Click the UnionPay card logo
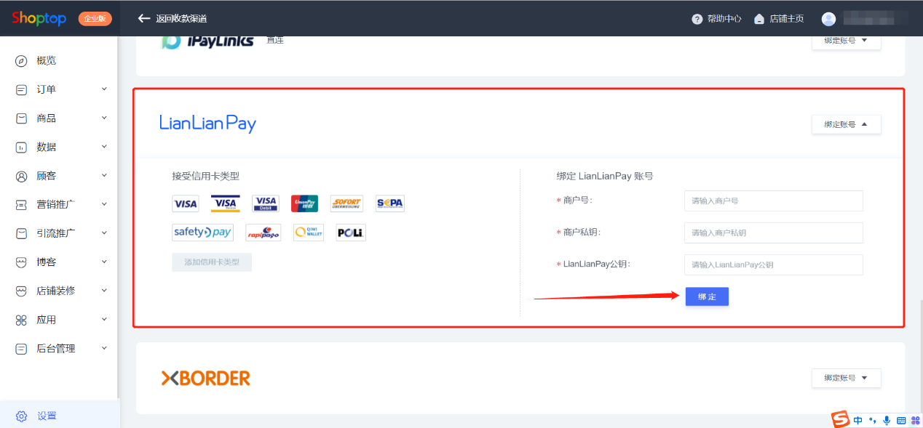 (x=304, y=203)
